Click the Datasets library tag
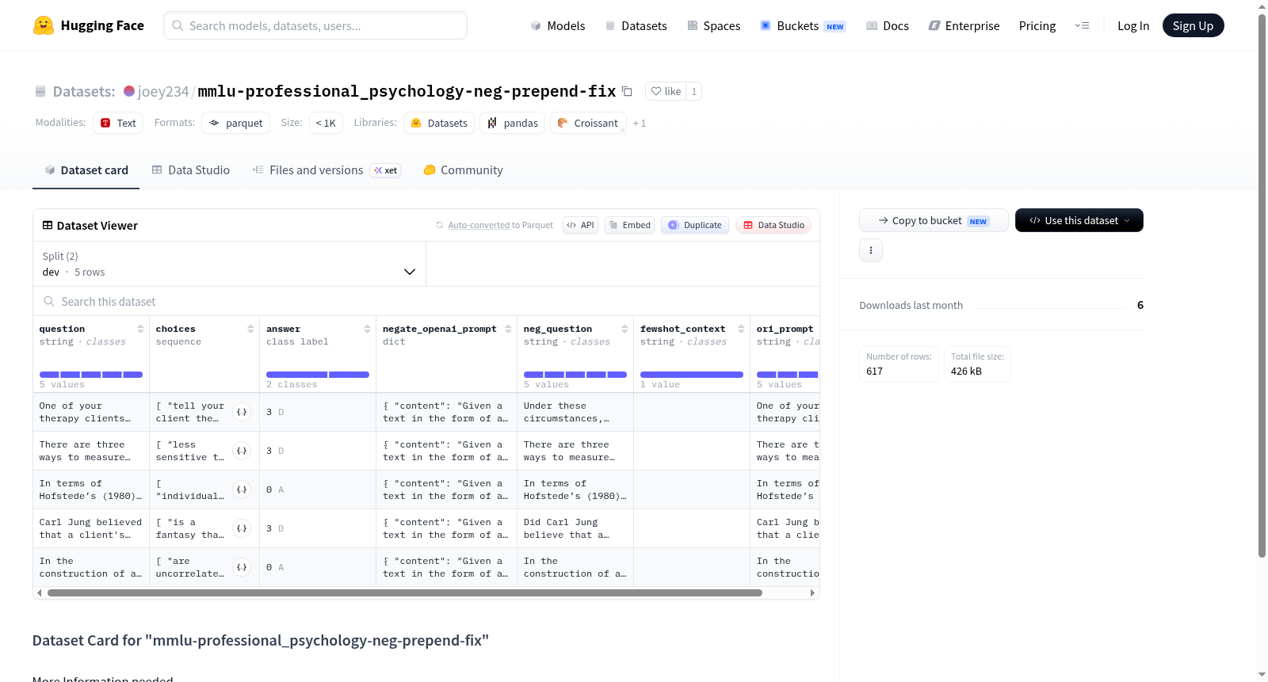Image resolution: width=1268 pixels, height=682 pixels. (439, 123)
